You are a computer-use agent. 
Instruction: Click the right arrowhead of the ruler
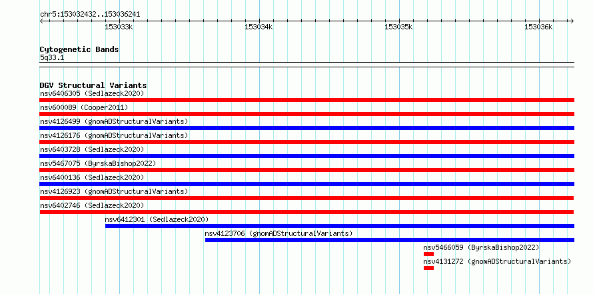click(572, 21)
